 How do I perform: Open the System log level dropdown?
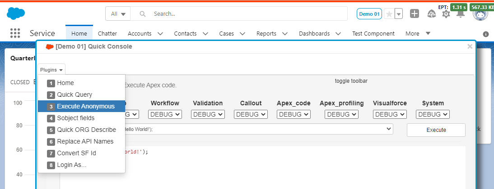[x=433, y=114]
